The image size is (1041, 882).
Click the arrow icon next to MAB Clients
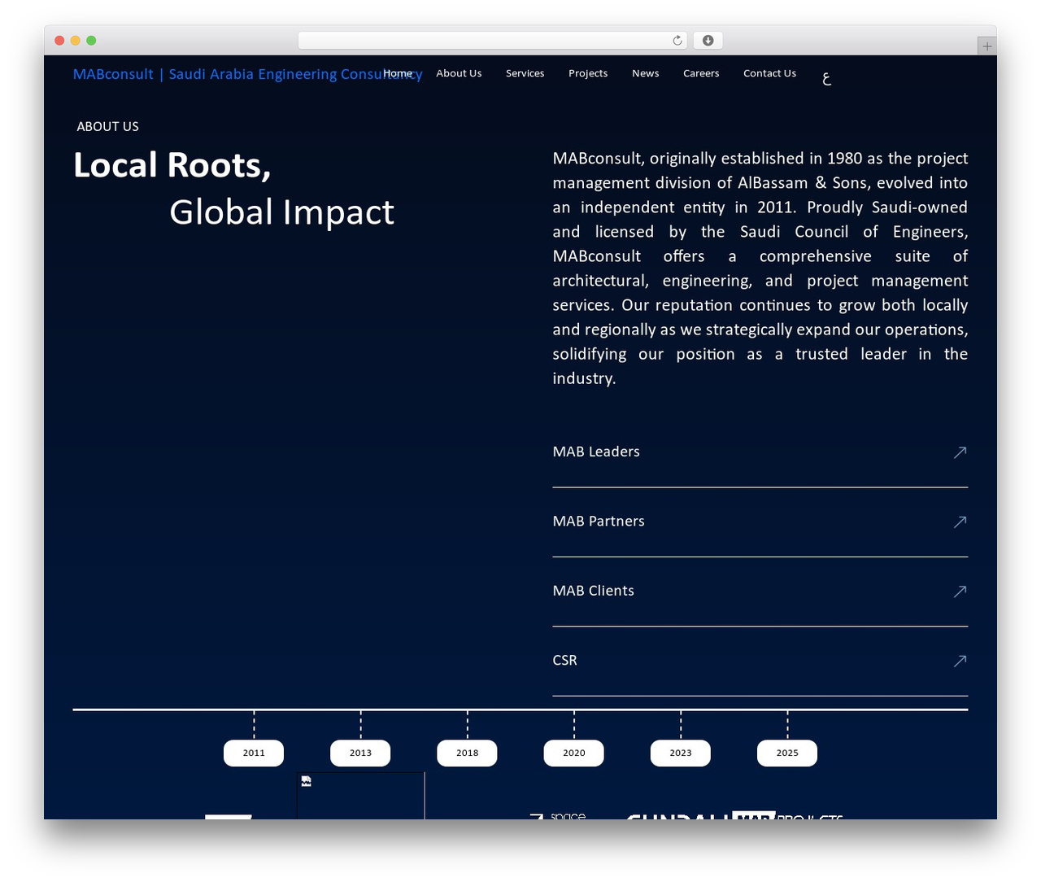click(960, 592)
